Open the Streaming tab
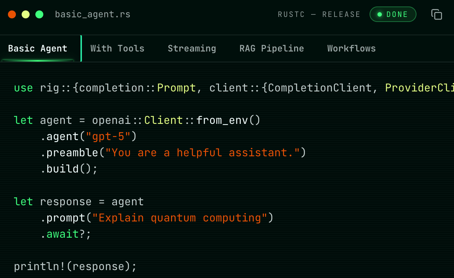Screen dimensions: 454x278 (192, 49)
